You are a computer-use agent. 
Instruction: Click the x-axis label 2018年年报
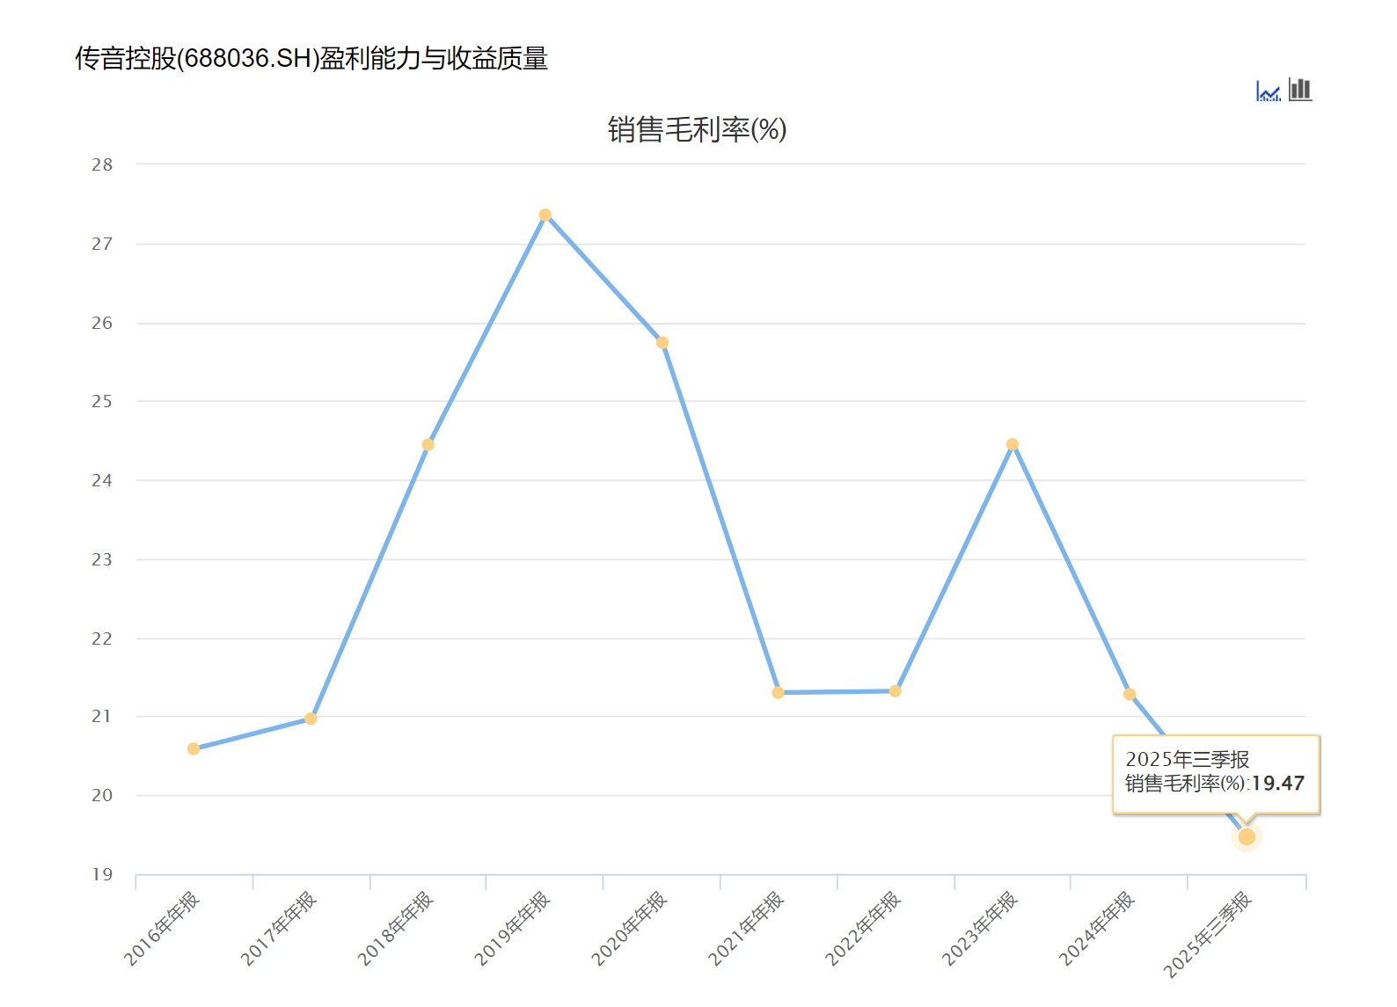click(x=396, y=929)
